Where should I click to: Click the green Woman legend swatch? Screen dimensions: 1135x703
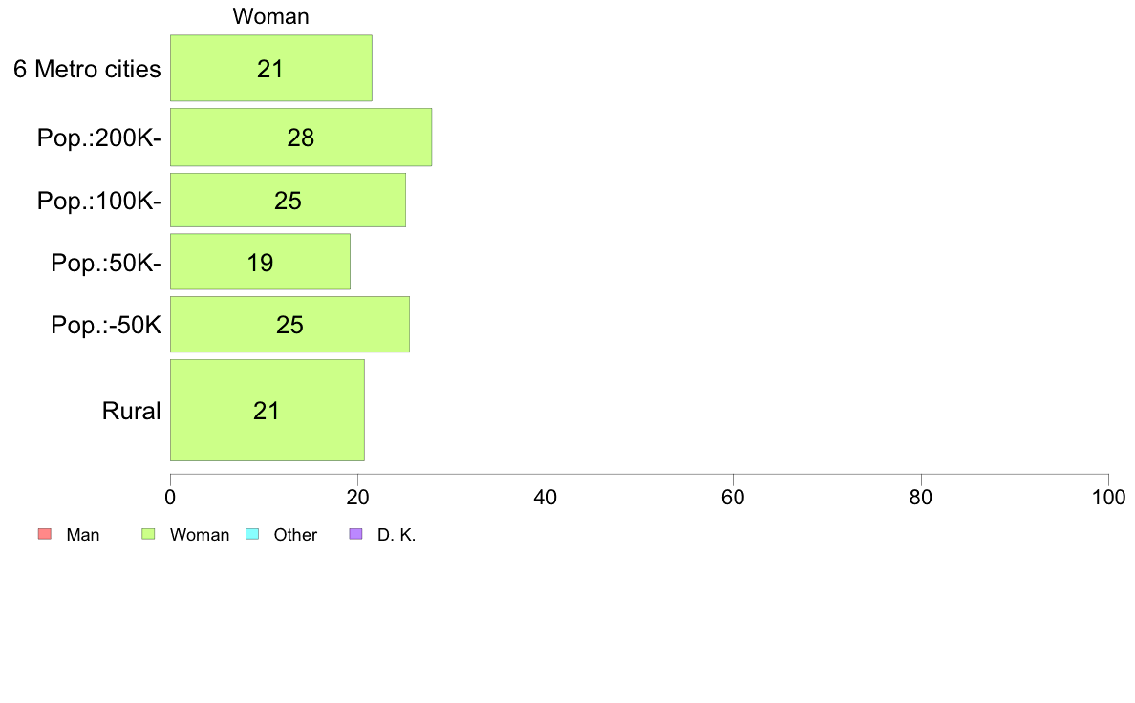tap(148, 534)
